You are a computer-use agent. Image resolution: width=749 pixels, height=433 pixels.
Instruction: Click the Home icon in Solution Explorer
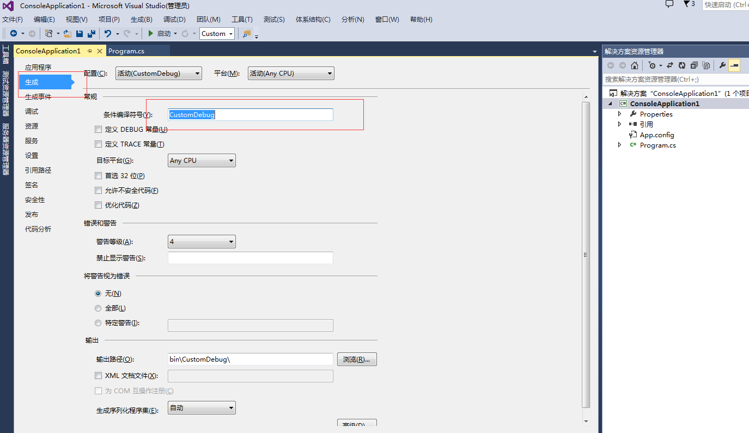[x=635, y=65]
